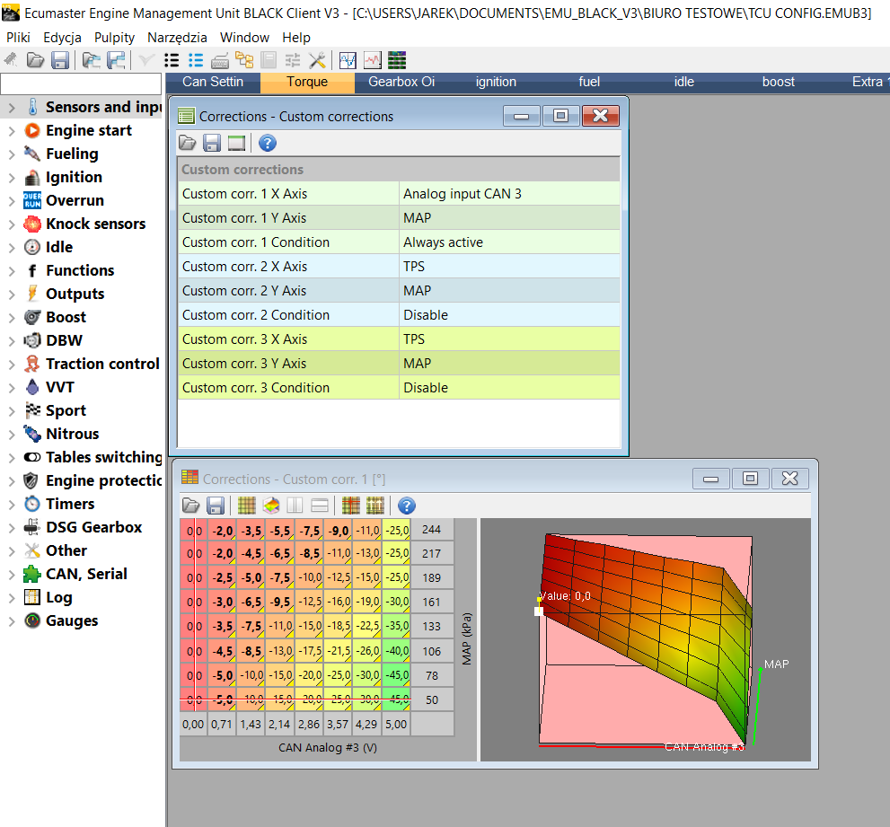This screenshot has width=890, height=827.
Task: Click the -45,0 green table cell at 78 kPa
Action: tap(396, 676)
